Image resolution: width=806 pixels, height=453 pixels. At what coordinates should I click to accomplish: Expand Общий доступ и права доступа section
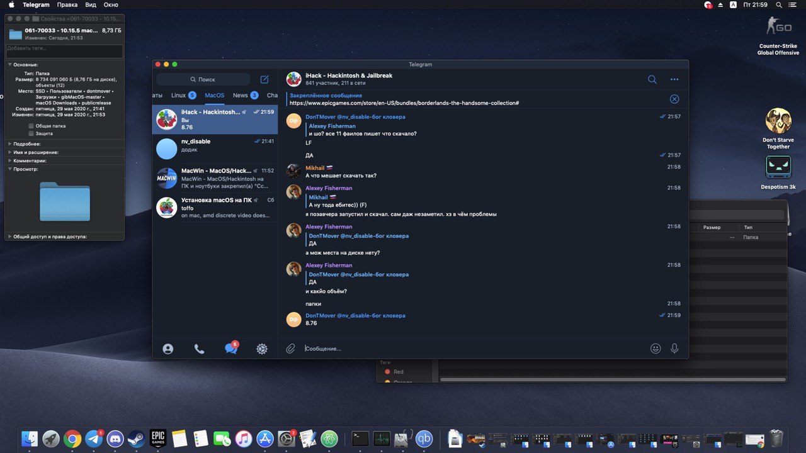click(x=9, y=237)
